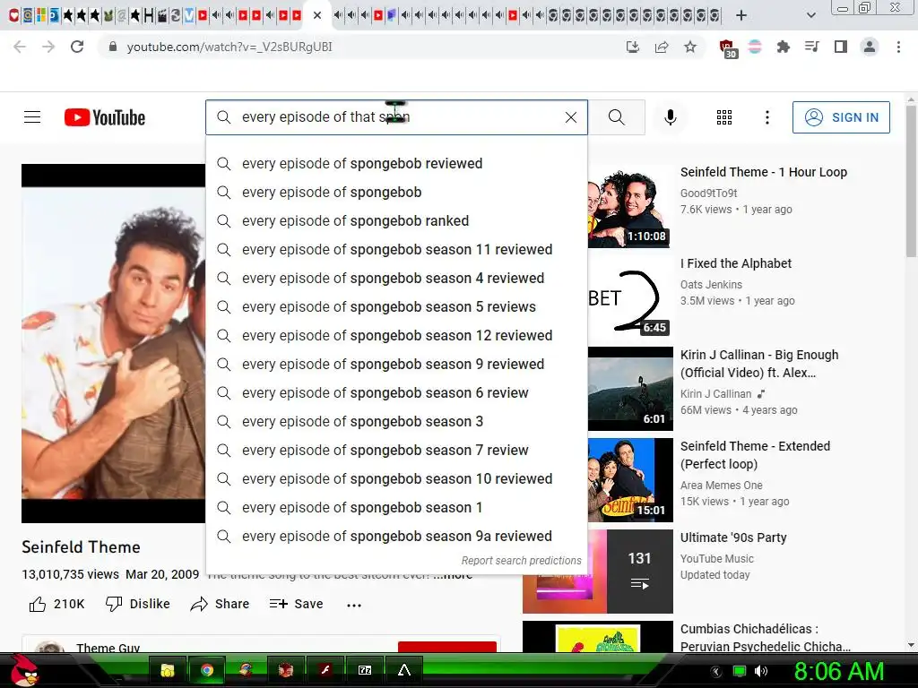This screenshot has height=688, width=918.
Task: Open 'I Fixed the Alphabet' video title
Action: [735, 263]
